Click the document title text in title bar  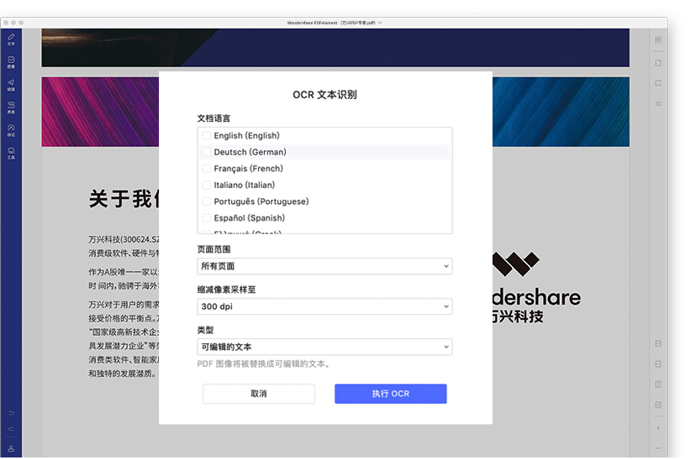(331, 23)
